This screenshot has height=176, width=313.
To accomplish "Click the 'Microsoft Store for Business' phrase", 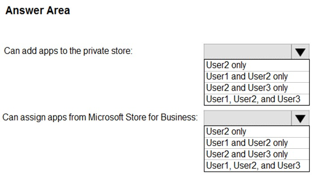I will (x=142, y=117).
